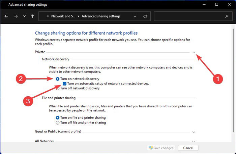Click the File and printer sharing heading
The height and width of the screenshot is (154, 236).
coord(59,98)
